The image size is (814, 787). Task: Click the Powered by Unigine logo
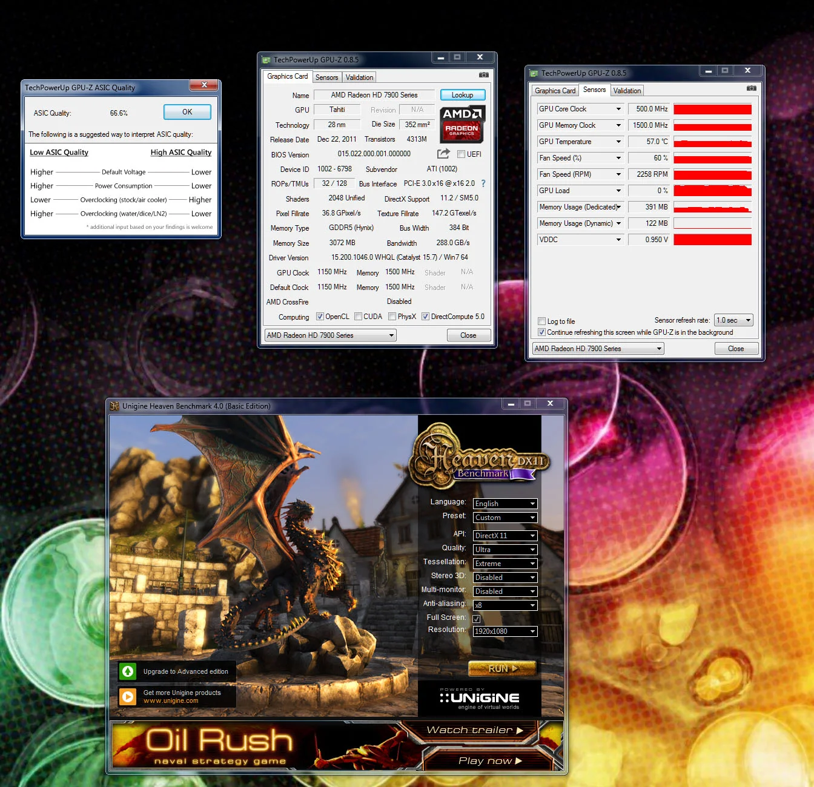tap(479, 697)
